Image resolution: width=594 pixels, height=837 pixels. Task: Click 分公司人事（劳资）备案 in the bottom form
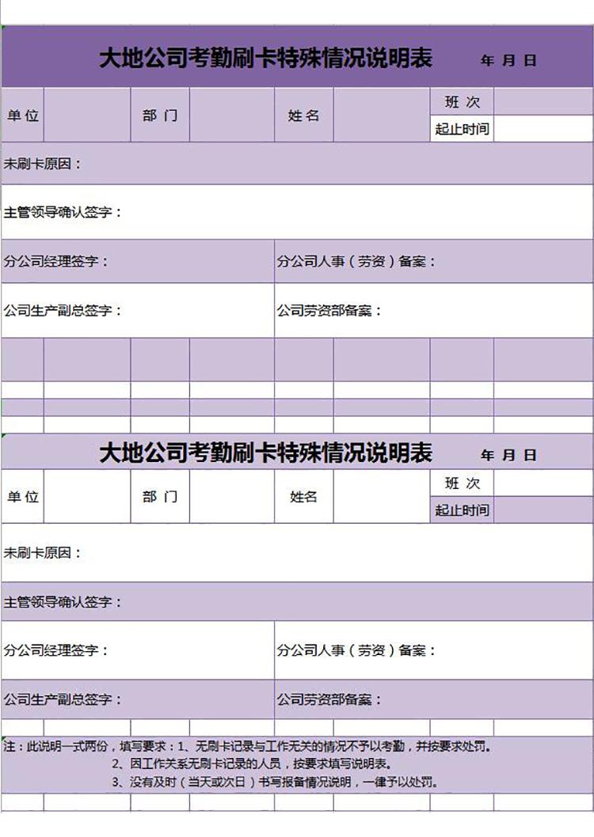click(434, 650)
